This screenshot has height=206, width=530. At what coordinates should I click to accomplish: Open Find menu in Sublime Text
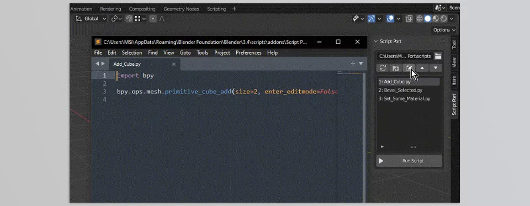pyautogui.click(x=153, y=53)
